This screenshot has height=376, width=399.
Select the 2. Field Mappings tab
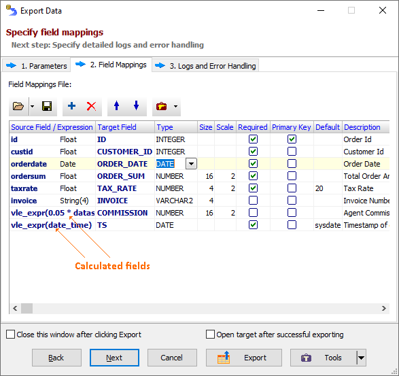coord(111,65)
